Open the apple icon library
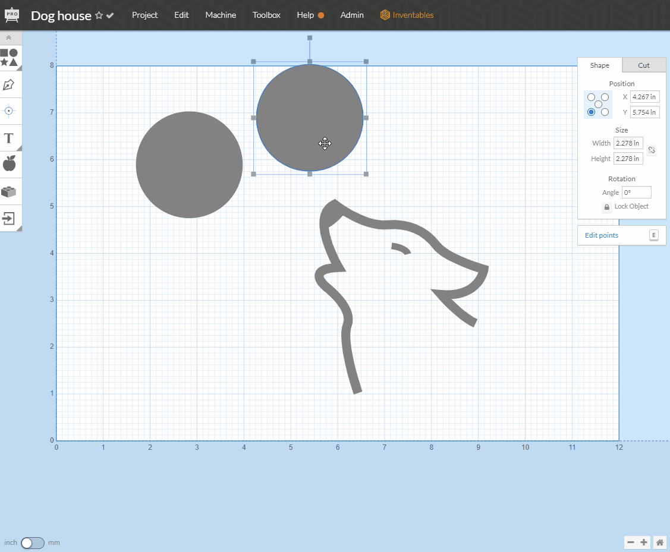Viewport: 670px width, 552px height. click(x=9, y=163)
